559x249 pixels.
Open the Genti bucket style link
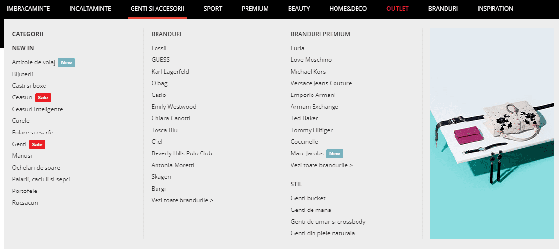[308, 198]
